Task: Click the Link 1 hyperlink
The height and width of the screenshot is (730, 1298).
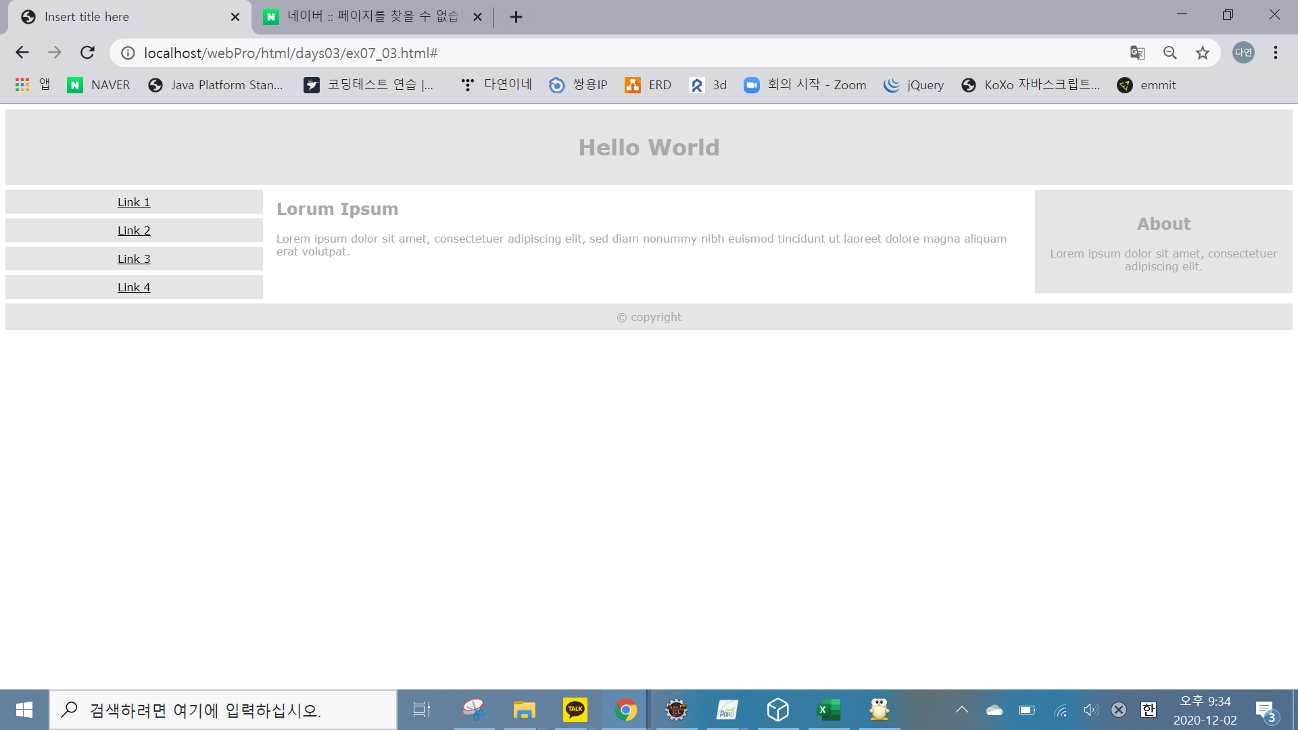Action: 134,202
